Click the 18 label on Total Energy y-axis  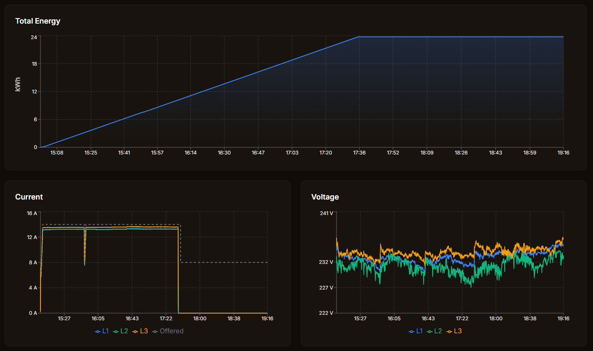(x=34, y=64)
